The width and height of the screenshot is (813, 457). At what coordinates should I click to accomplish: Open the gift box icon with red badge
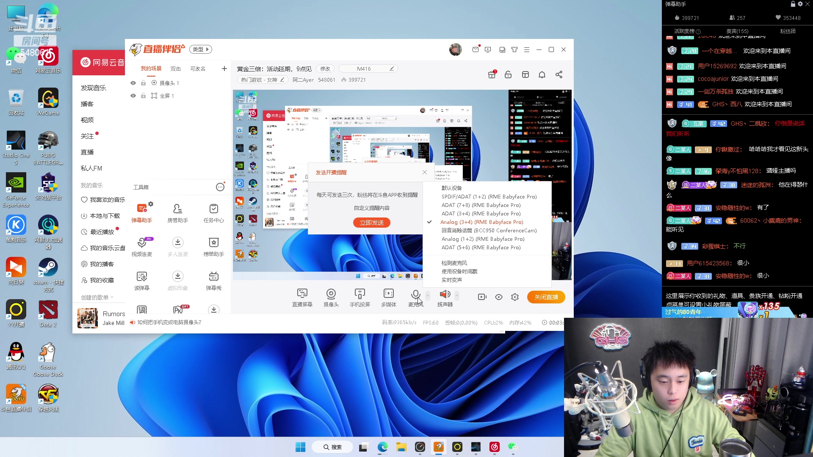492,74
